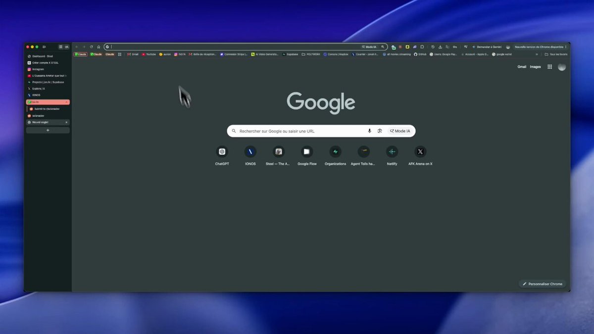Open the INSTA bookmark

tap(180, 54)
